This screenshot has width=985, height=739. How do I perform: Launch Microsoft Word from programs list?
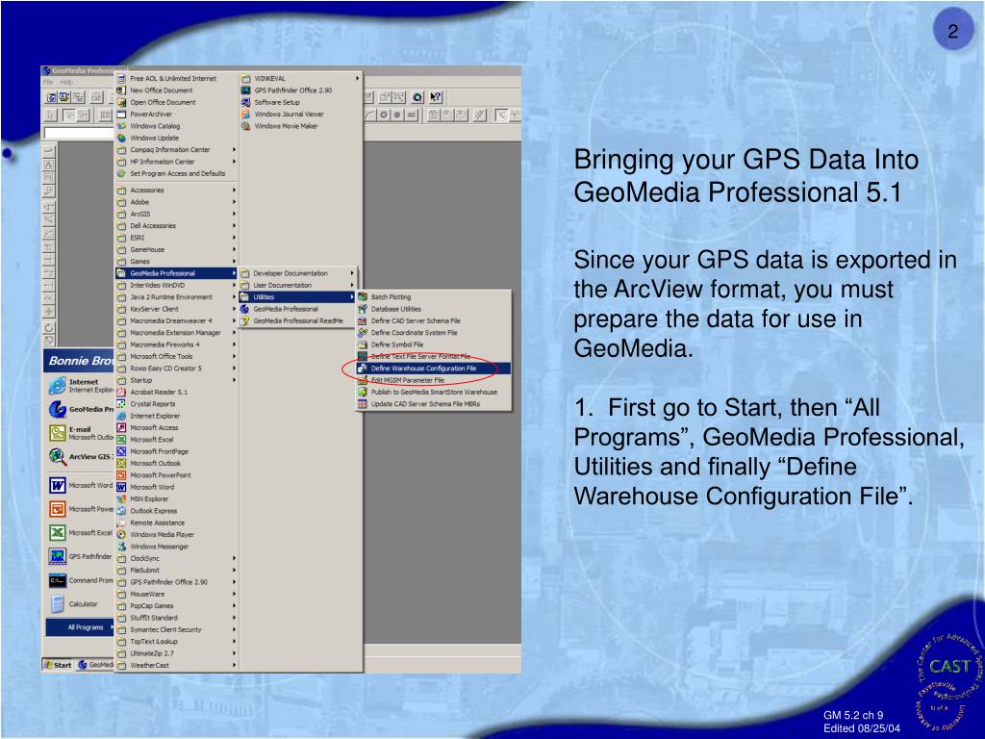click(x=177, y=487)
